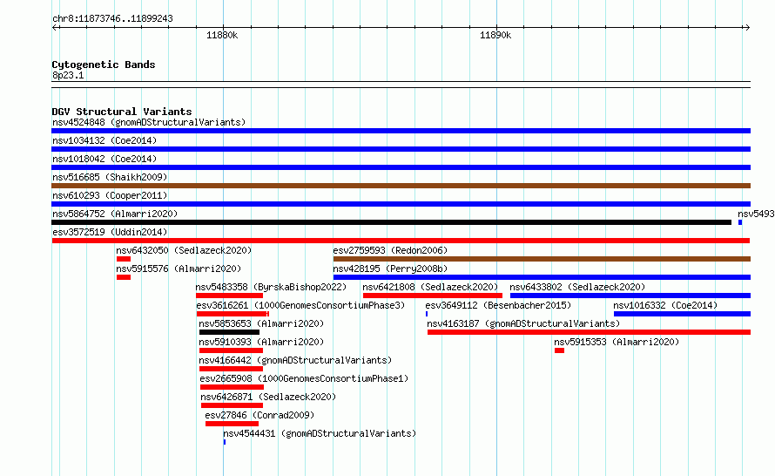Click the 11890k ruler position marker
Image resolution: width=775 pixels, height=476 pixels.
pyautogui.click(x=495, y=35)
